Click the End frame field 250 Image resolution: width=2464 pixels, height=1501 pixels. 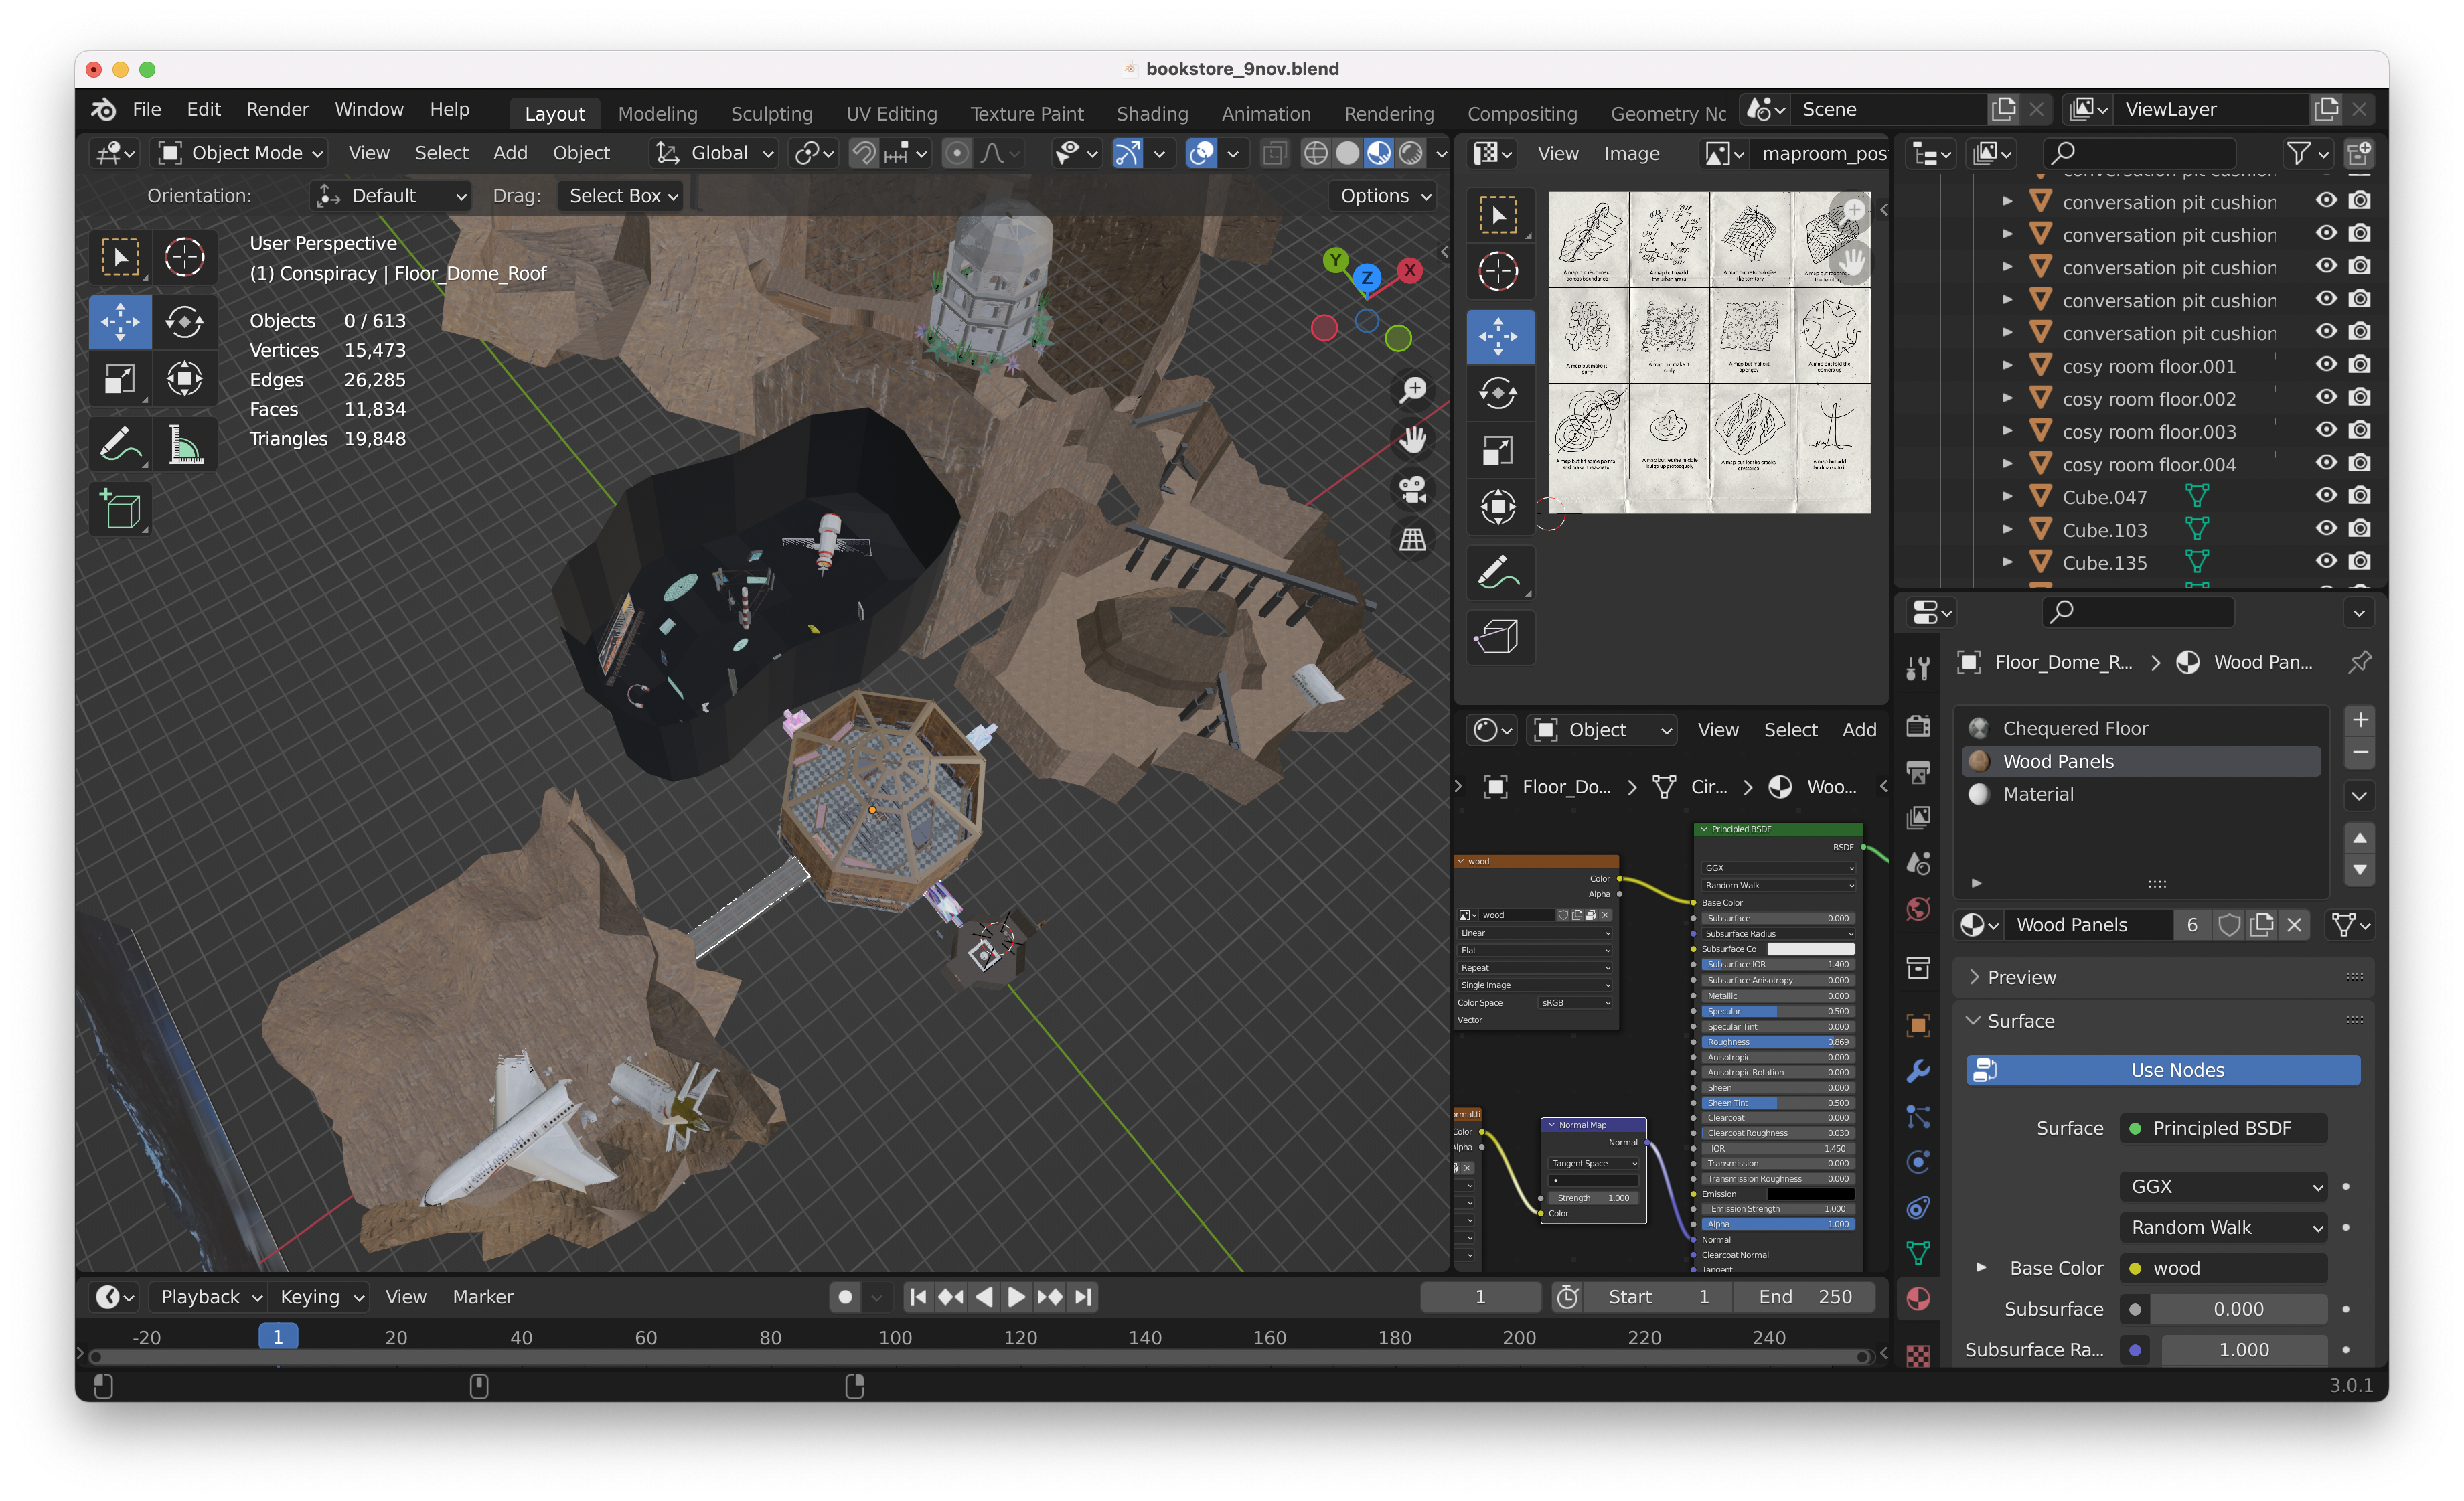(x=1806, y=1297)
